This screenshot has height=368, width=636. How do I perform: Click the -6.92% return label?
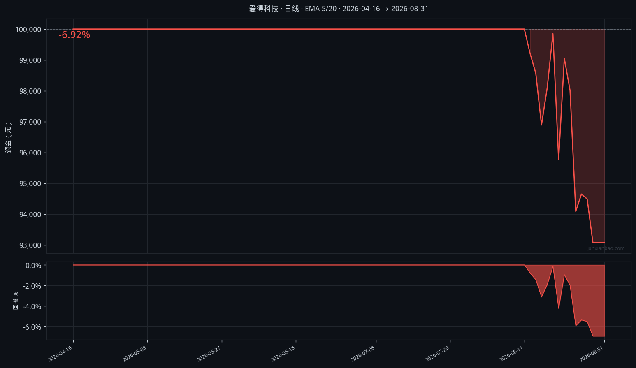(74, 35)
